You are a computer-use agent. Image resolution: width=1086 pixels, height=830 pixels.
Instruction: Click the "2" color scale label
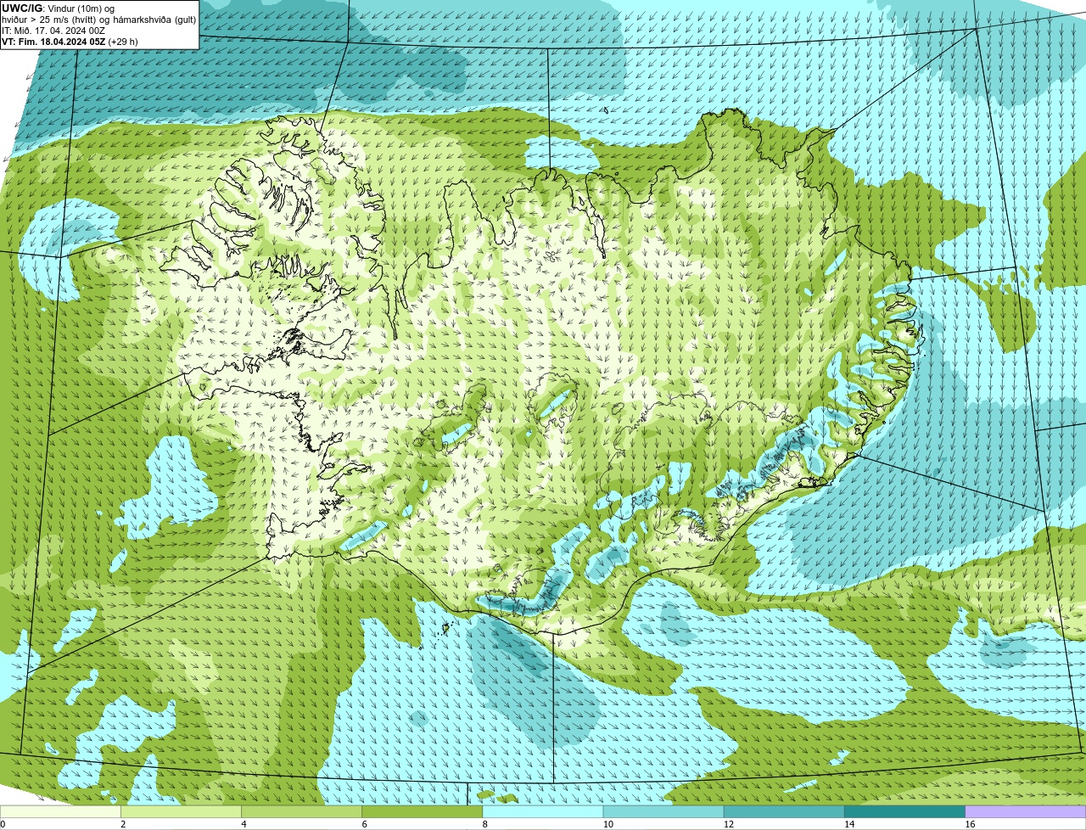pyautogui.click(x=123, y=824)
